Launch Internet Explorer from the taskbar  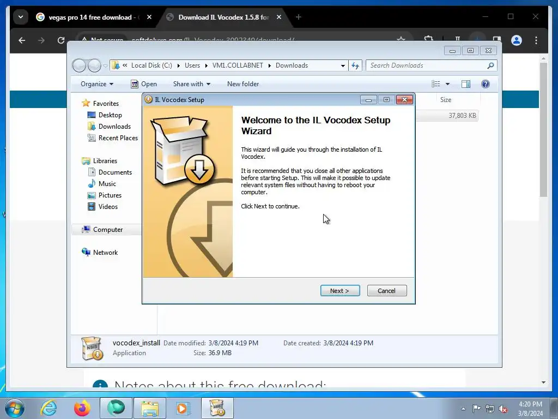(x=48, y=408)
